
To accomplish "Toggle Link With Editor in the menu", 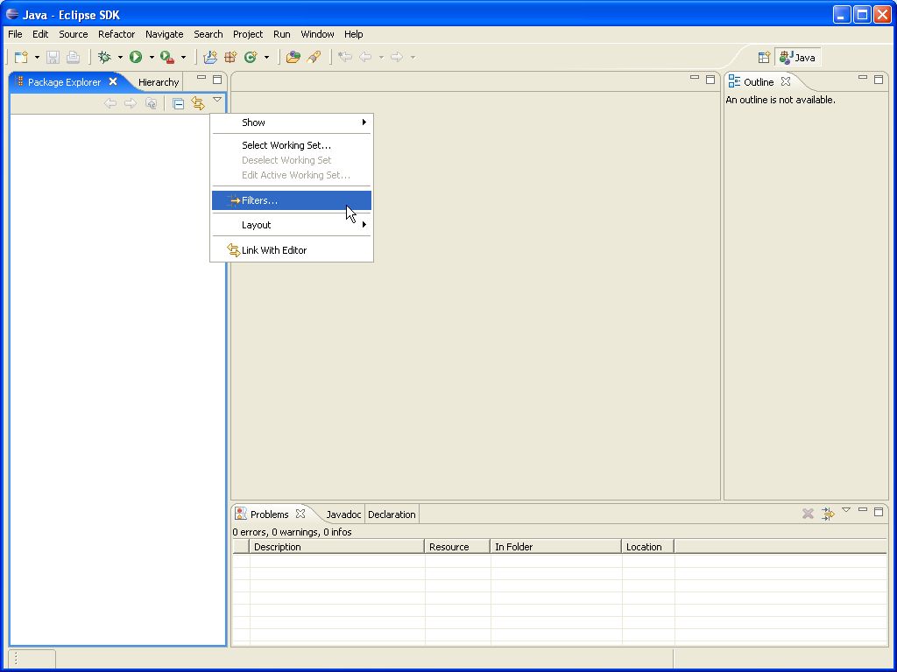I will pos(273,250).
